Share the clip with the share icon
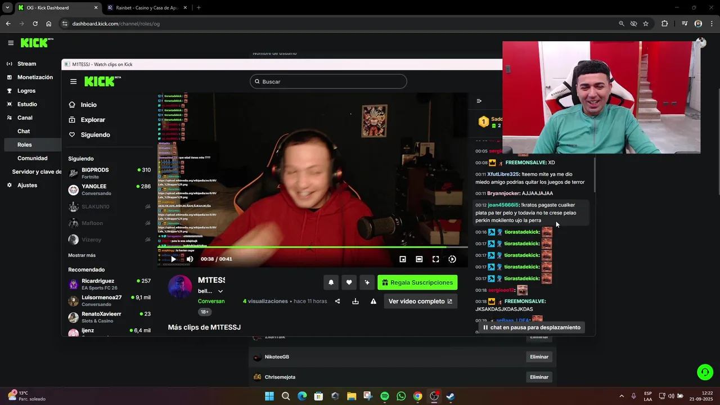 (337, 301)
